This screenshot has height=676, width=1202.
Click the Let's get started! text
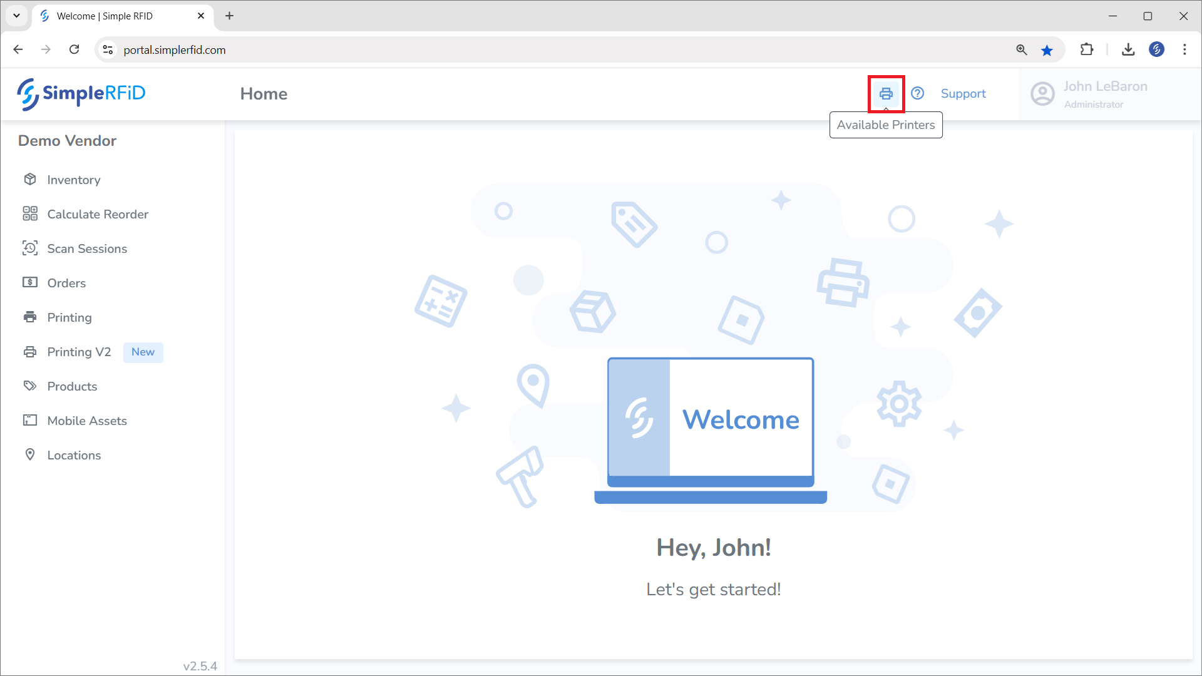(x=714, y=590)
